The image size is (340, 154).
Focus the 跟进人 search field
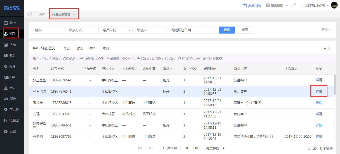coord(151,30)
